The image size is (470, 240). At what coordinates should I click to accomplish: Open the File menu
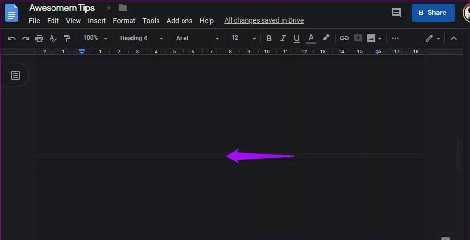click(x=34, y=21)
